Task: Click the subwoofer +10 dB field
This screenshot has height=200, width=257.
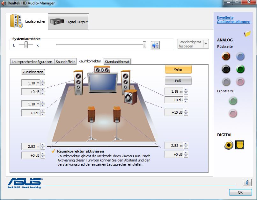Action: coord(174,112)
